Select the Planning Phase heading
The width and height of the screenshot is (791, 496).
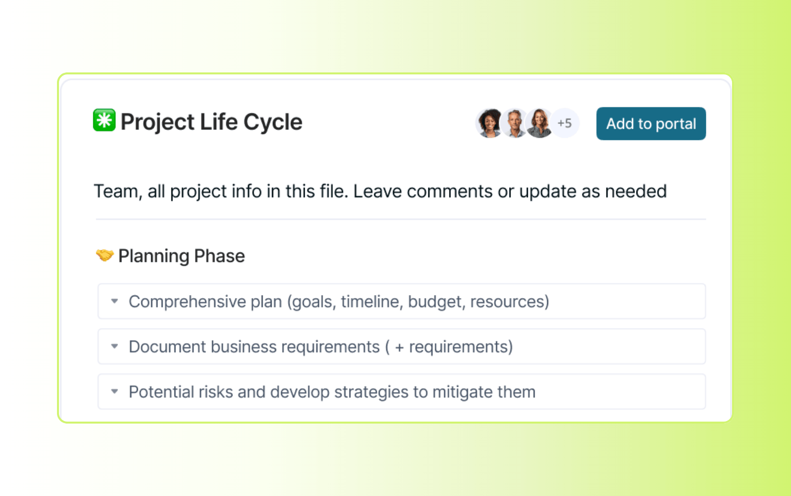pos(181,255)
